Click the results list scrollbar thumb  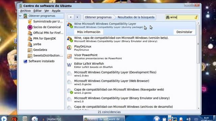198,44
